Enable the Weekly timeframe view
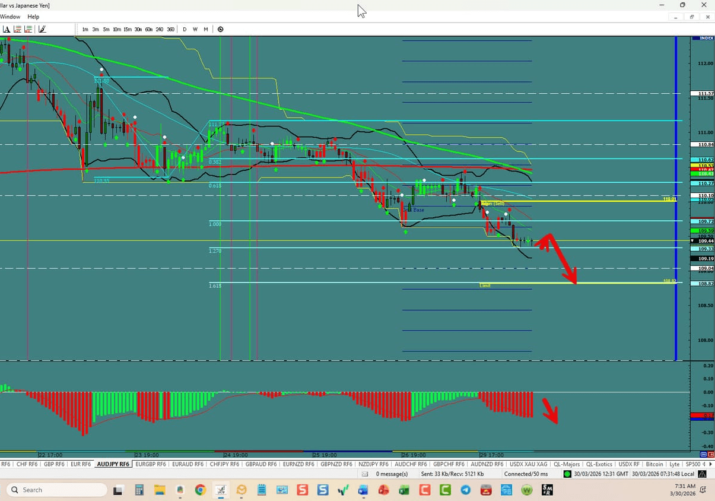This screenshot has width=715, height=501. pos(195,28)
